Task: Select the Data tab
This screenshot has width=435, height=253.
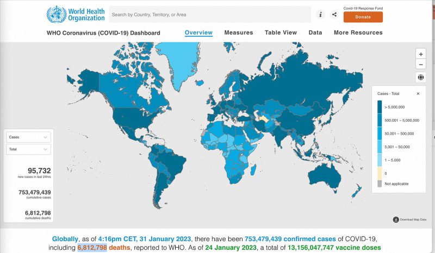Action: click(315, 33)
